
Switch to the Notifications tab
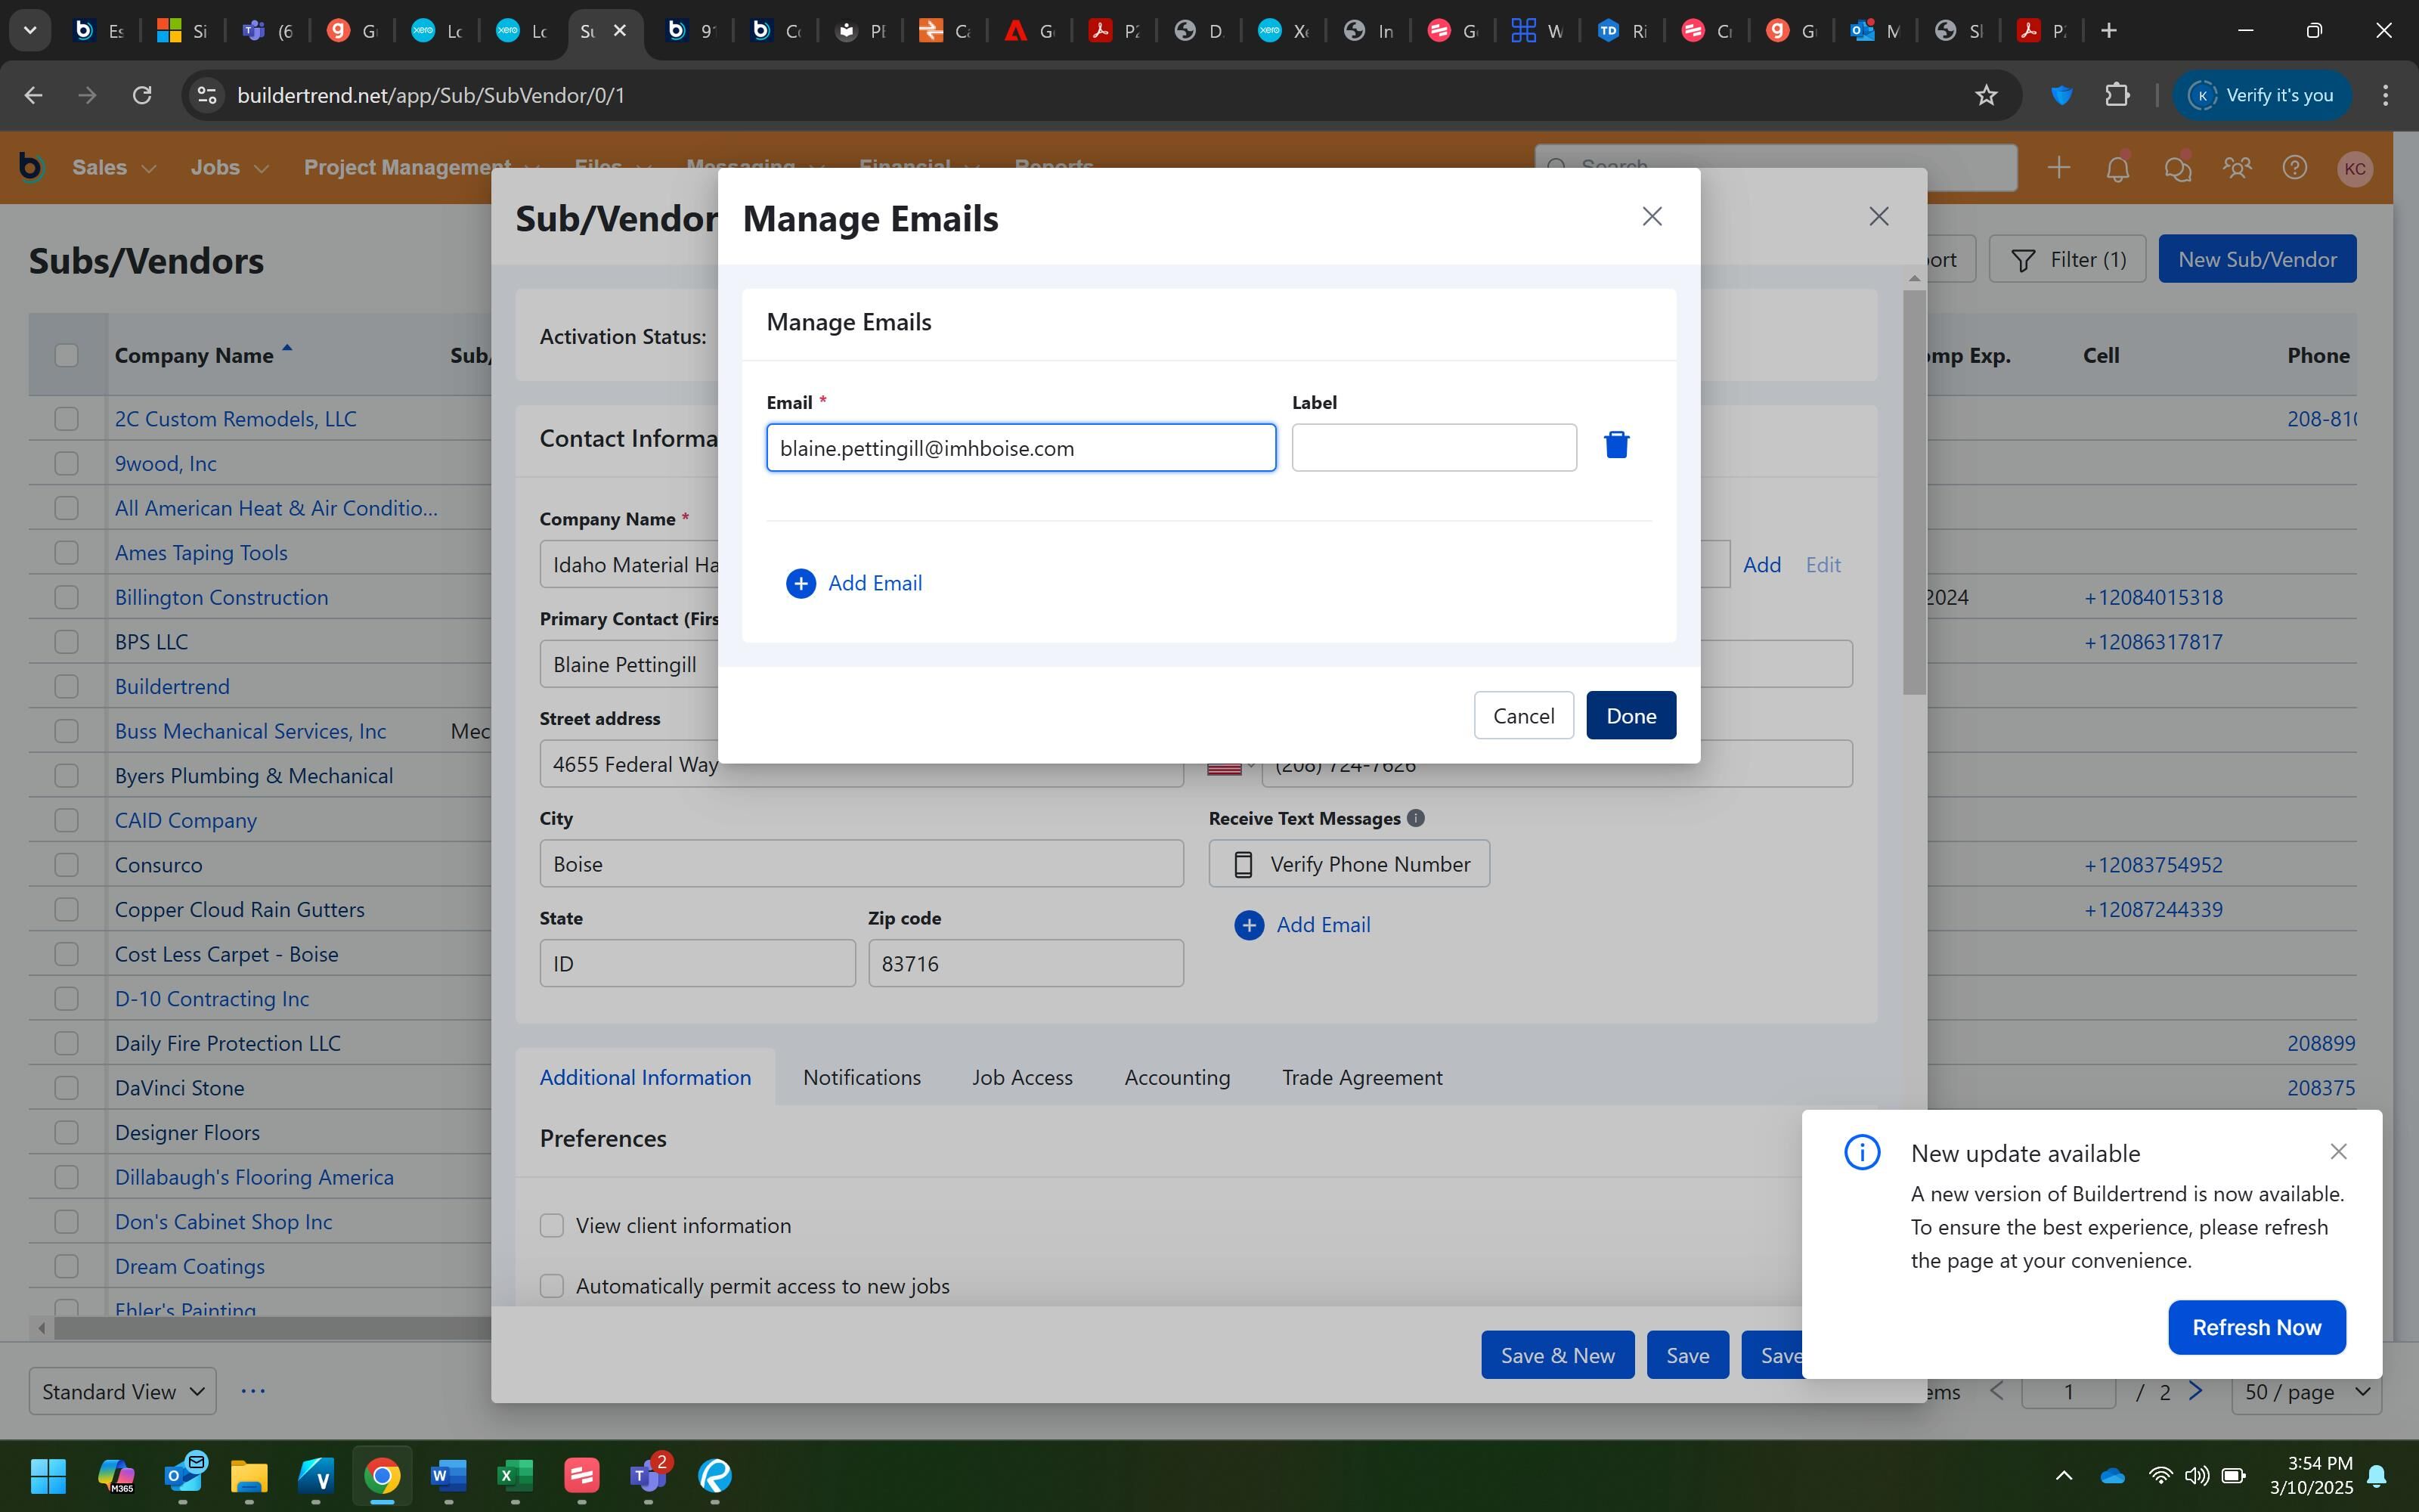coord(861,1077)
